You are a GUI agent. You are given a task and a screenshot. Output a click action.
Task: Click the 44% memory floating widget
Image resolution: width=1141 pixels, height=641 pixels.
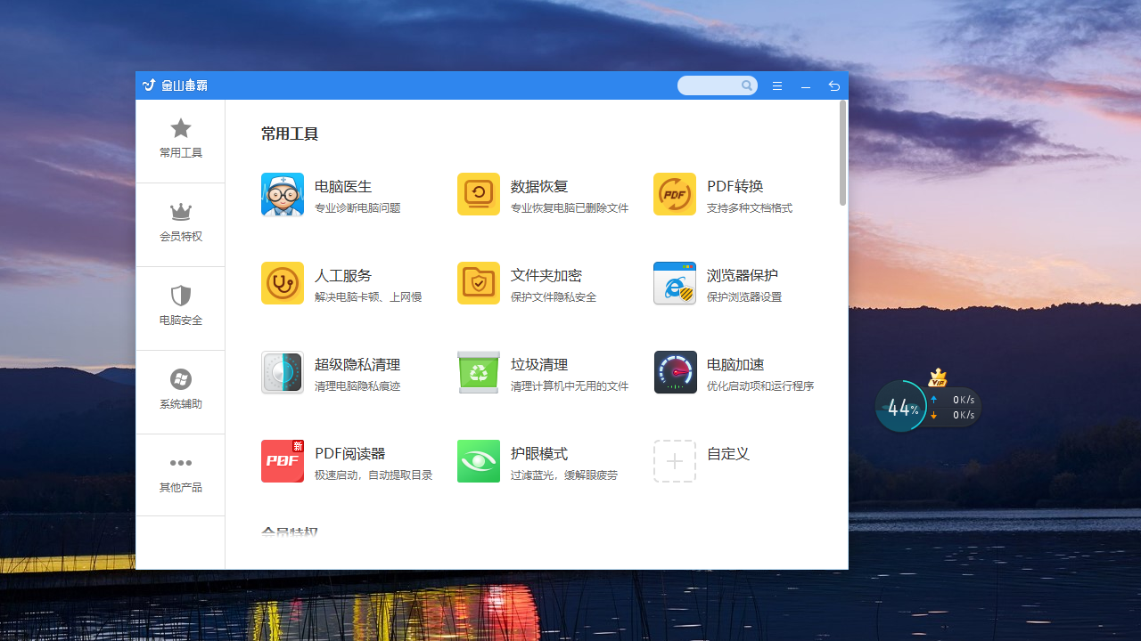[x=902, y=407]
